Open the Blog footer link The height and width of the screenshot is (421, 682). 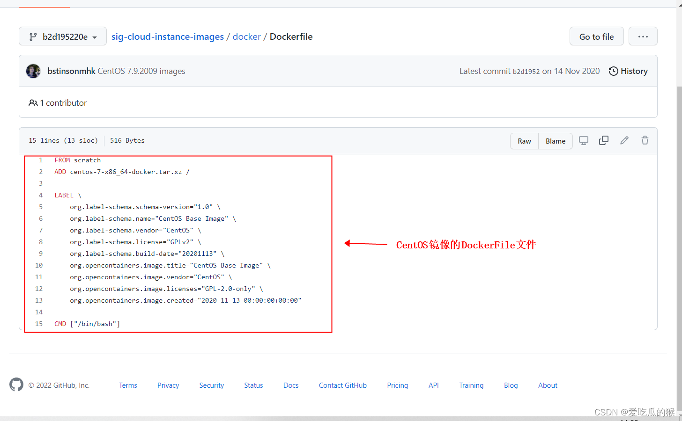tap(511, 385)
